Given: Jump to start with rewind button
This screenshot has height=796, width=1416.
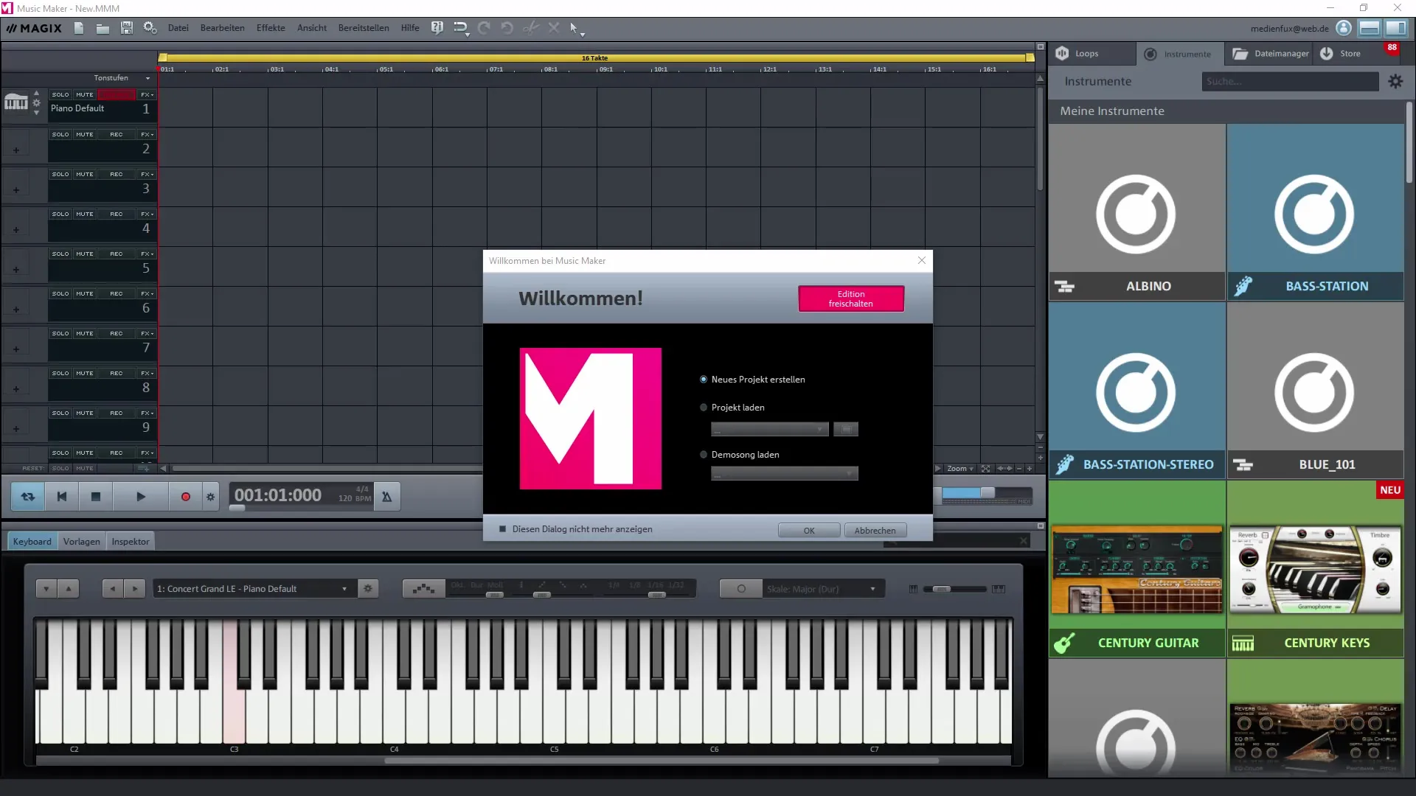Looking at the screenshot, I should 62,497.
